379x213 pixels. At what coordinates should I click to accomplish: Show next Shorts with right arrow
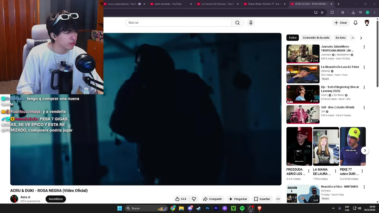(x=365, y=151)
